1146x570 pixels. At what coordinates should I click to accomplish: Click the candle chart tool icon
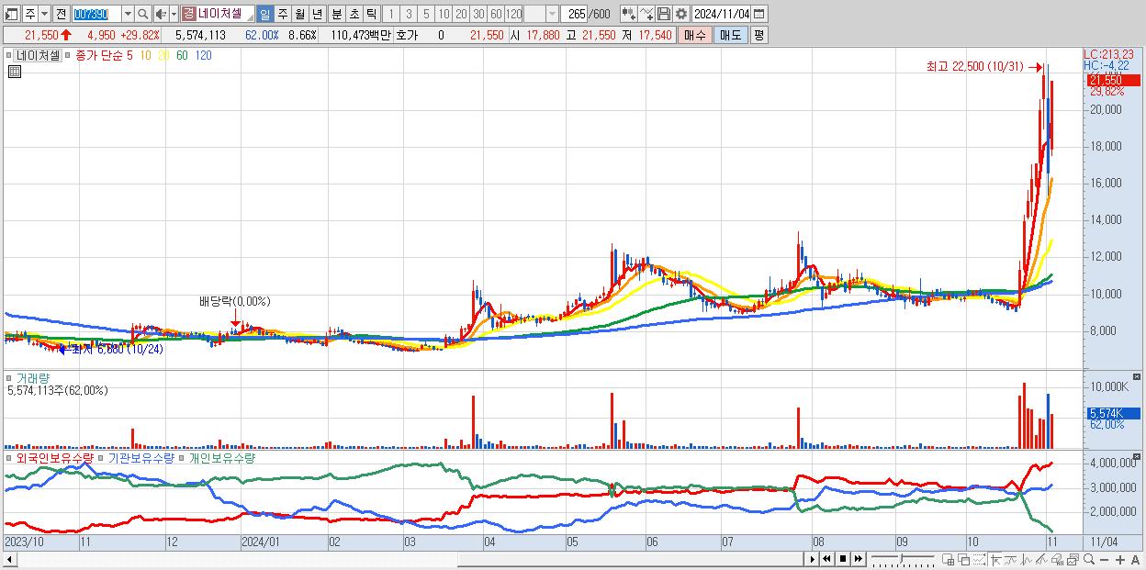(629, 15)
